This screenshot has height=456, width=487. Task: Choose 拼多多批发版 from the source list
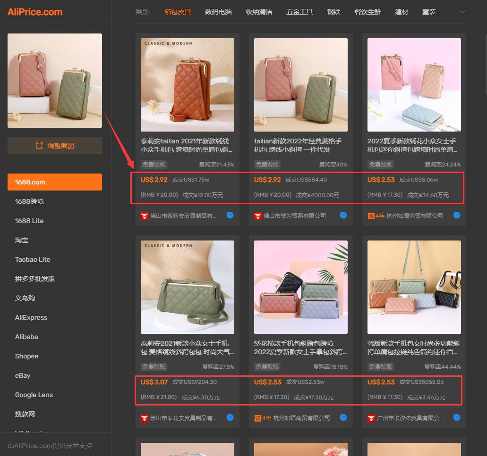(35, 279)
